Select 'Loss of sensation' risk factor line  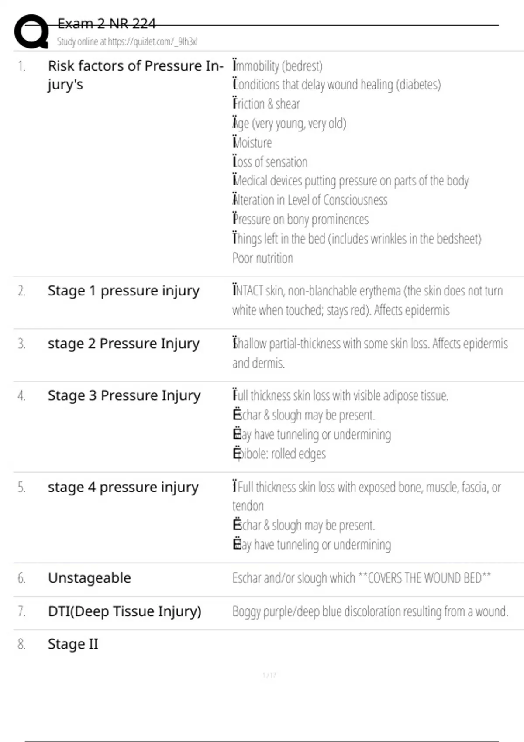tap(270, 162)
